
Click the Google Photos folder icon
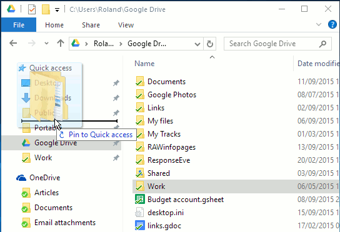(x=139, y=94)
